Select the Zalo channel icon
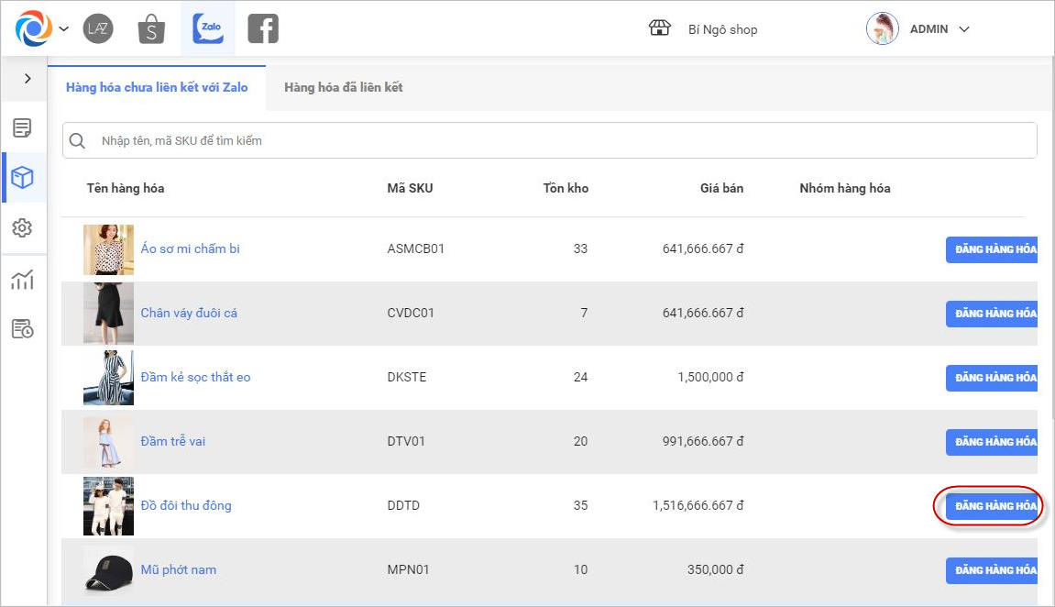1055x607 pixels. pyautogui.click(x=208, y=29)
